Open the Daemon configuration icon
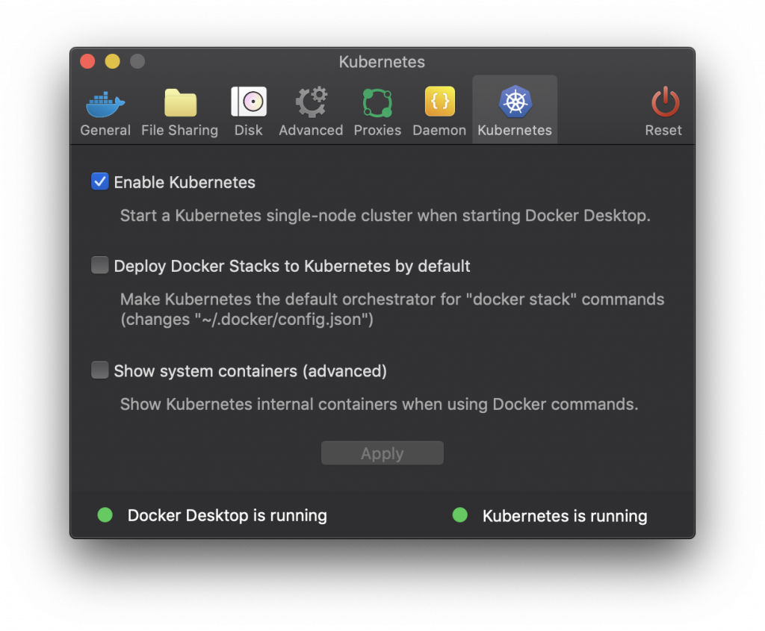765x631 pixels. [439, 102]
